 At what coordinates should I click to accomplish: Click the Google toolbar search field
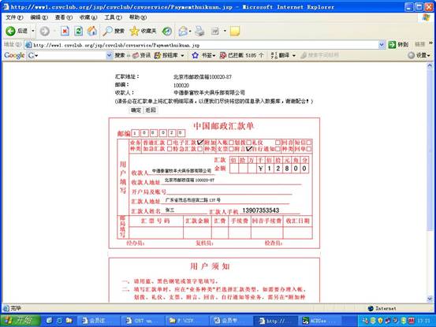pos(71,55)
